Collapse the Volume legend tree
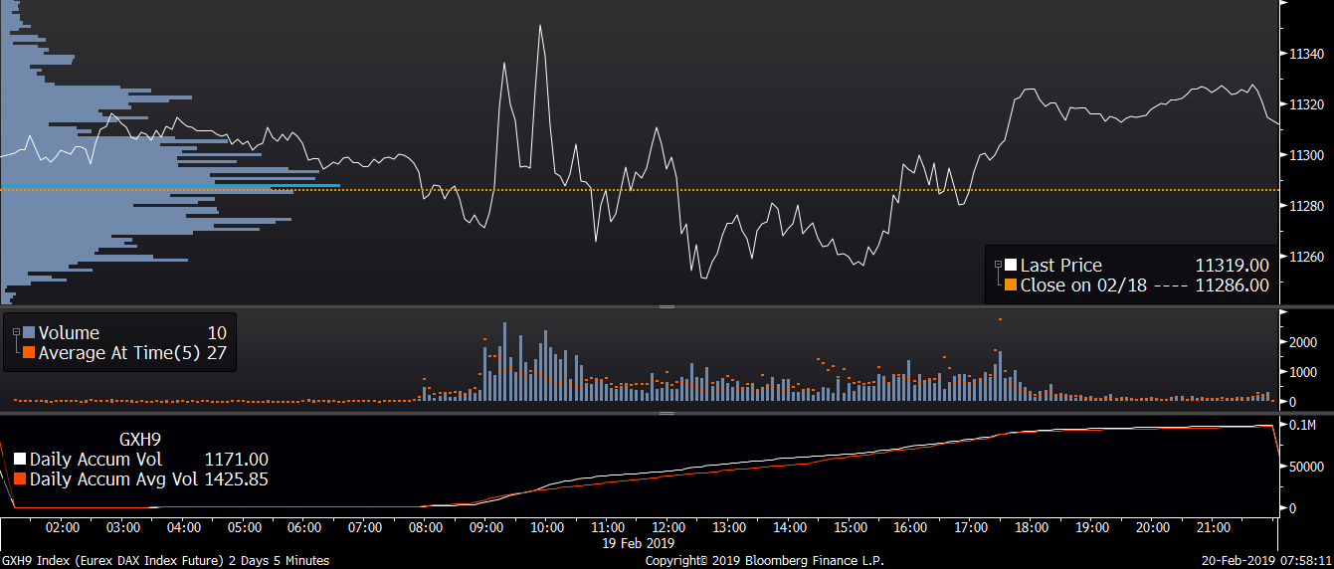1334x569 pixels. pyautogui.click(x=16, y=332)
